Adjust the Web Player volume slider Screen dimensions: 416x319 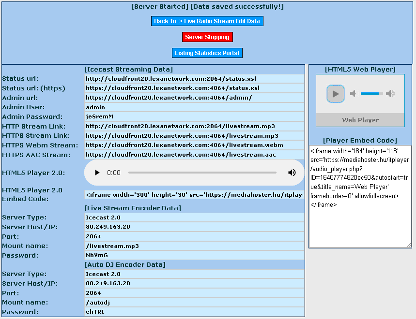[x=371, y=93]
